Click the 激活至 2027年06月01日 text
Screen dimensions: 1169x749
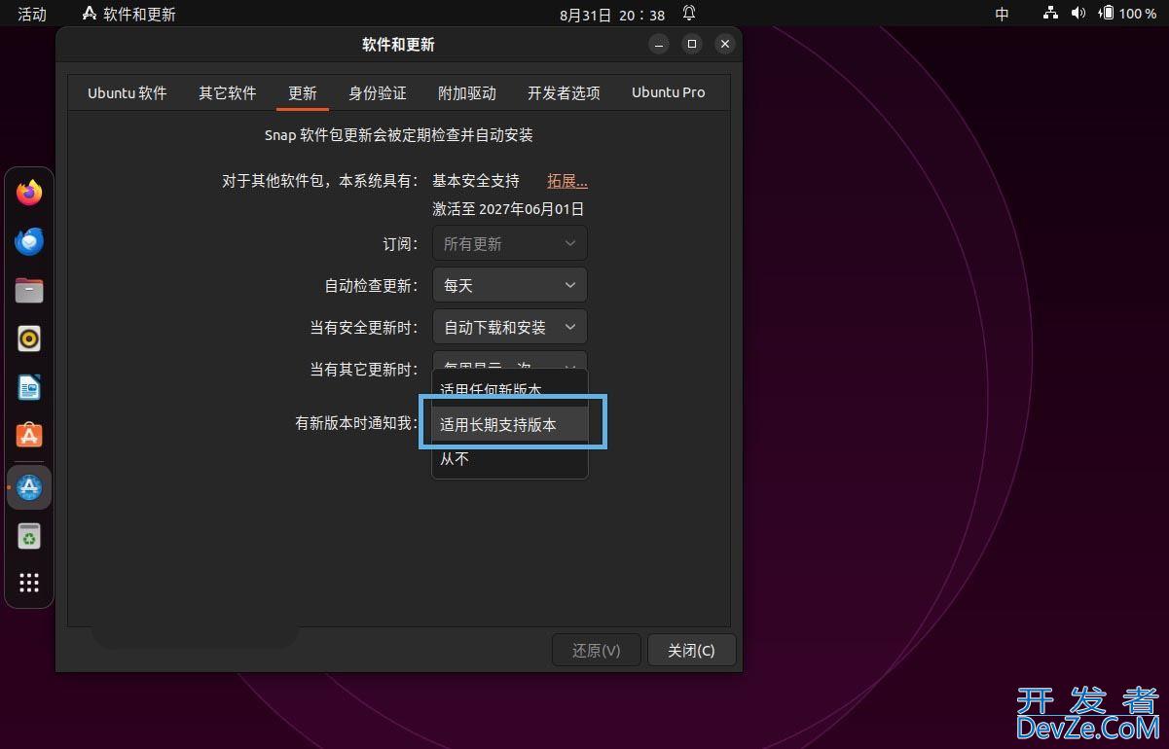pos(508,208)
